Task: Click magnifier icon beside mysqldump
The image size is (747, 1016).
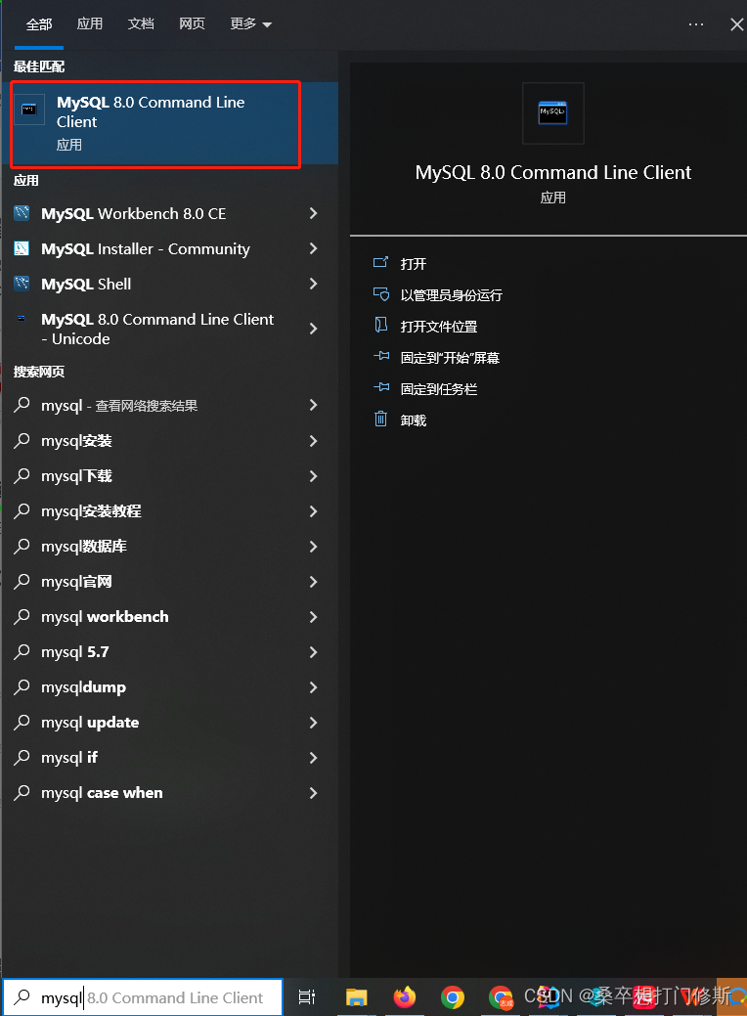Action: (22, 686)
